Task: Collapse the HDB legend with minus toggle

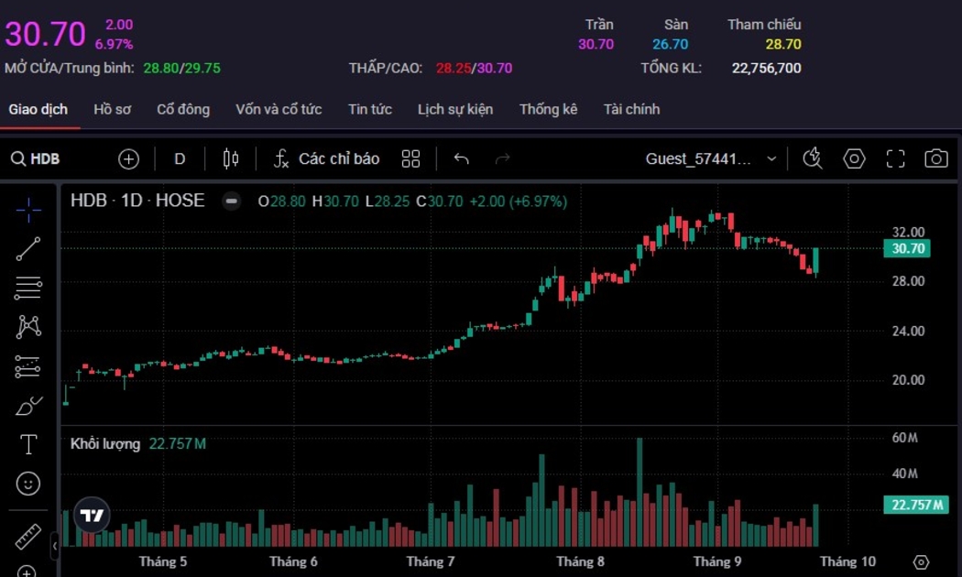Action: [232, 201]
